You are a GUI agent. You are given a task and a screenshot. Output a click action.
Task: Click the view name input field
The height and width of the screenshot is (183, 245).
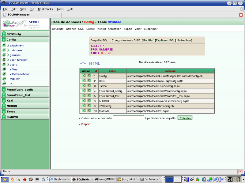point(128,118)
